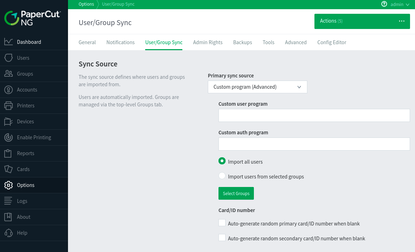The height and width of the screenshot is (252, 415).
Task: Enable auto-generate random primary card/ID number
Action: [x=222, y=223]
